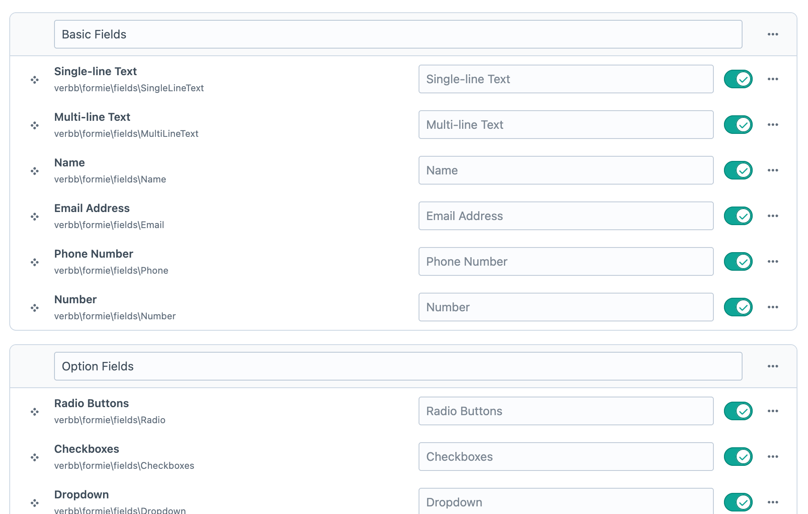
Task: Focus the Phone Number label input
Action: pos(566,261)
